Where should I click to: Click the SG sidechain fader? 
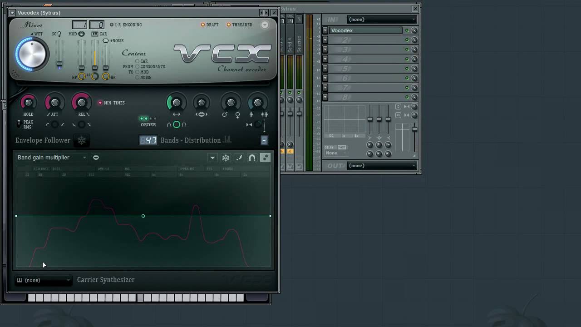point(59,64)
